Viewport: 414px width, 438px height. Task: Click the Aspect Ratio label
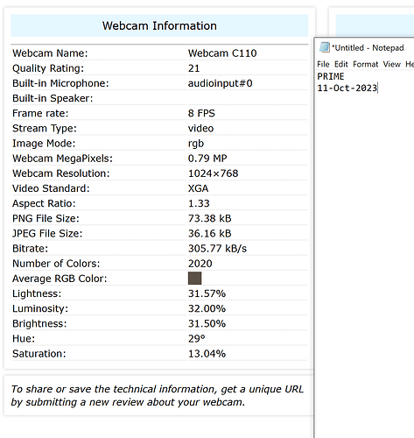click(x=44, y=203)
